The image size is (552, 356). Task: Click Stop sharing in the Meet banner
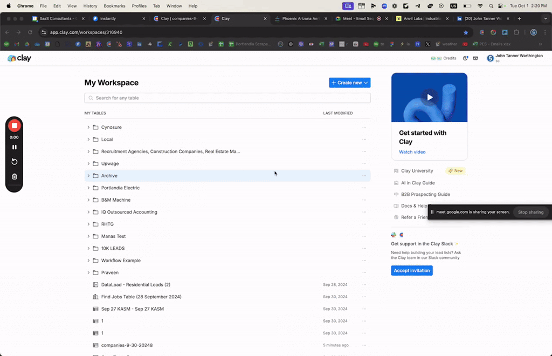coord(530,212)
